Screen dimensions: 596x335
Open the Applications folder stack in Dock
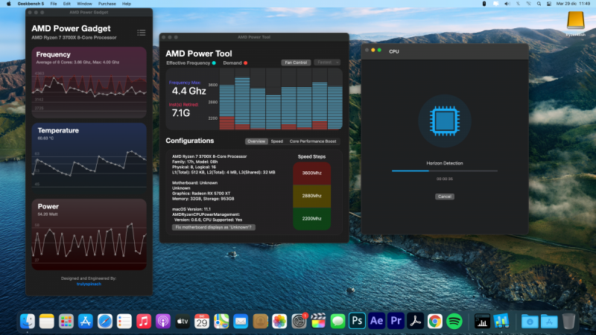coord(549,322)
